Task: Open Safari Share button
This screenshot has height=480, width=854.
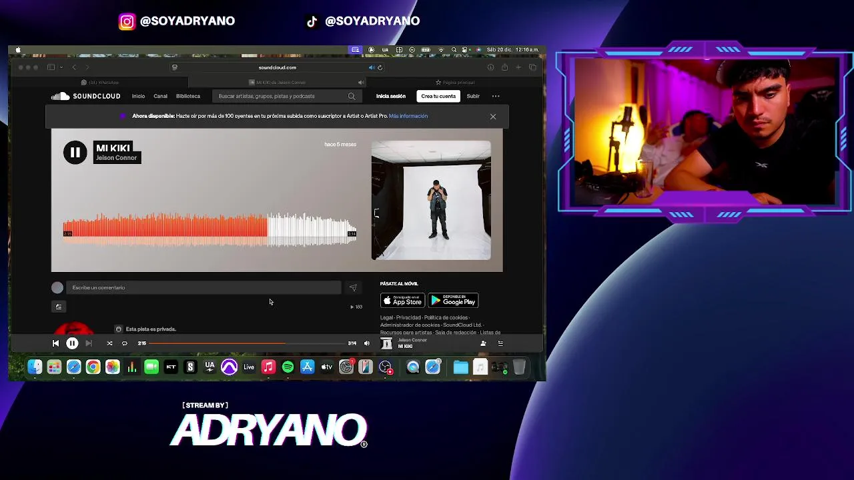Action: coord(504,67)
